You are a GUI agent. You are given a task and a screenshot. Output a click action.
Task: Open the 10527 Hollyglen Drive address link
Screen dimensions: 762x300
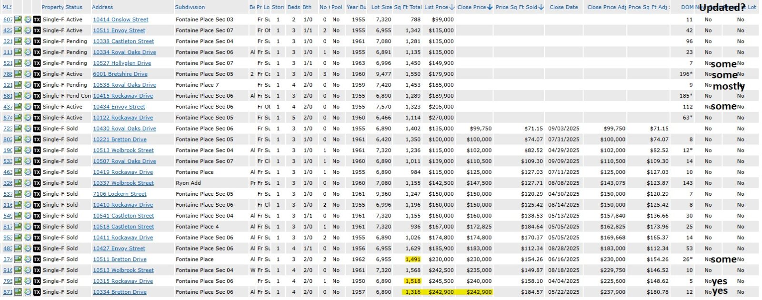[122, 63]
